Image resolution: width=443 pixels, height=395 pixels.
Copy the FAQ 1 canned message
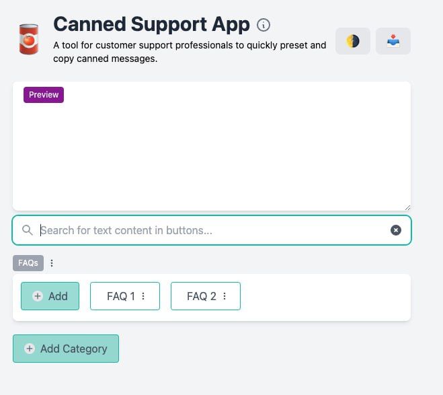pos(120,296)
